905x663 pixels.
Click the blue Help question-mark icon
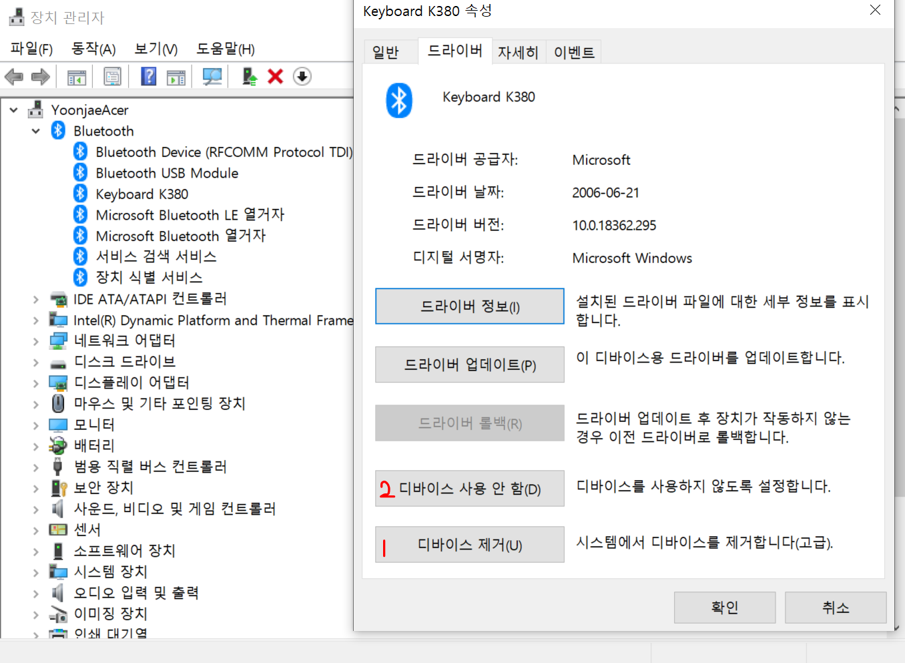pos(149,77)
